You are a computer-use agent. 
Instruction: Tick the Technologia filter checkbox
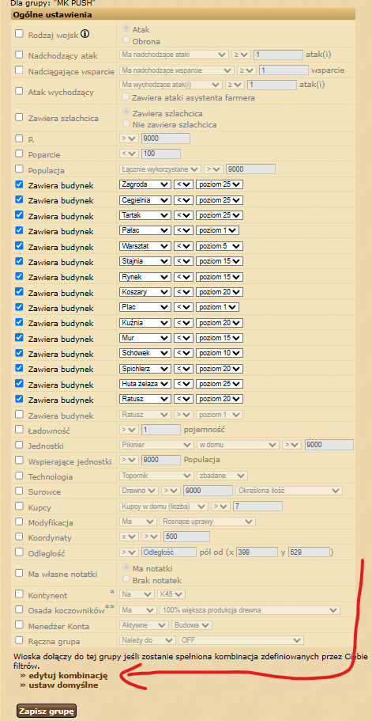pos(19,476)
